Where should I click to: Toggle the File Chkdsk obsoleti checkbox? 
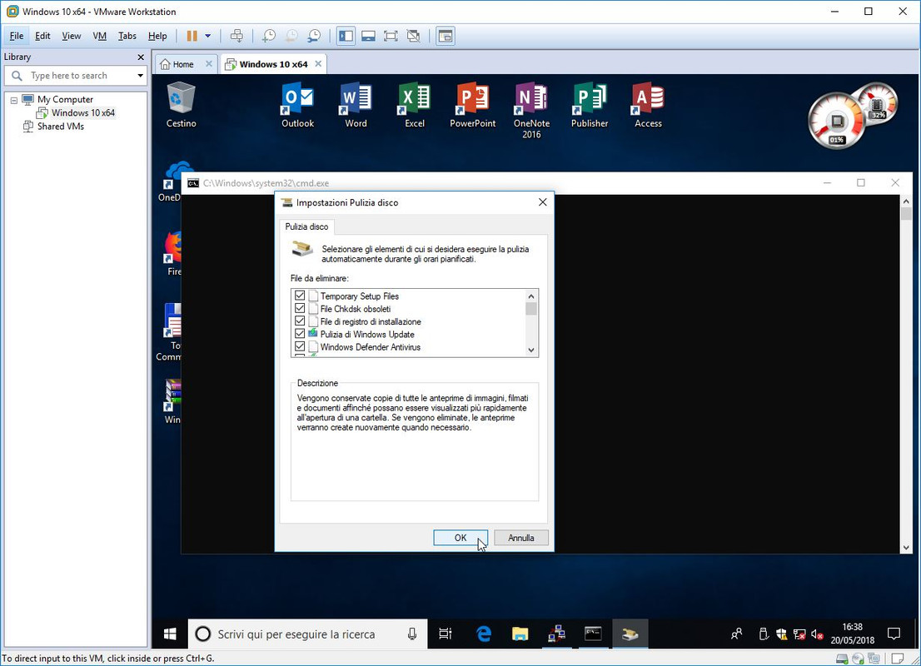300,308
